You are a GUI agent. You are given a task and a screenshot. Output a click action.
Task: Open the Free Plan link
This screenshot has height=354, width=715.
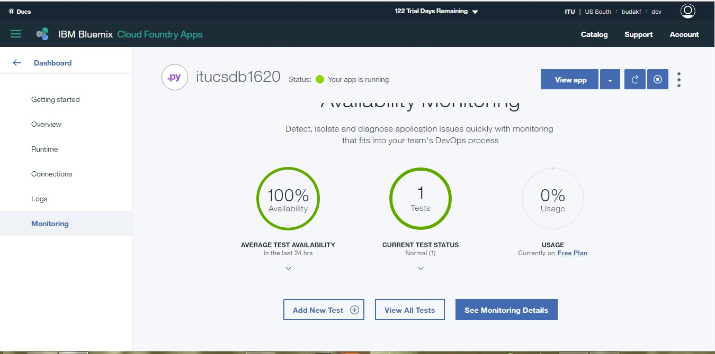(573, 253)
